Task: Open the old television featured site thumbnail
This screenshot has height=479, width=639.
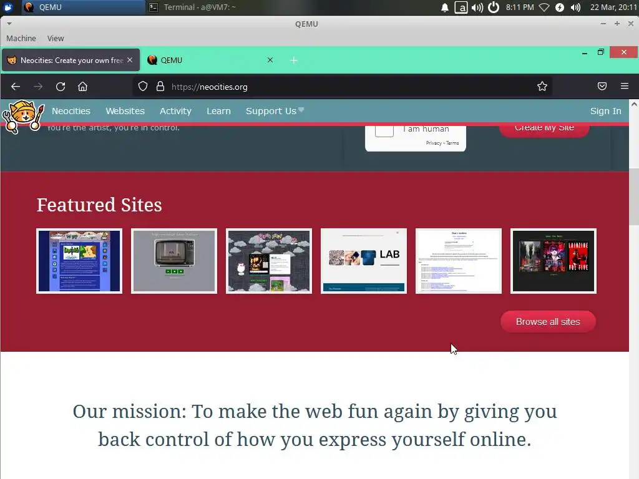Action: point(174,261)
